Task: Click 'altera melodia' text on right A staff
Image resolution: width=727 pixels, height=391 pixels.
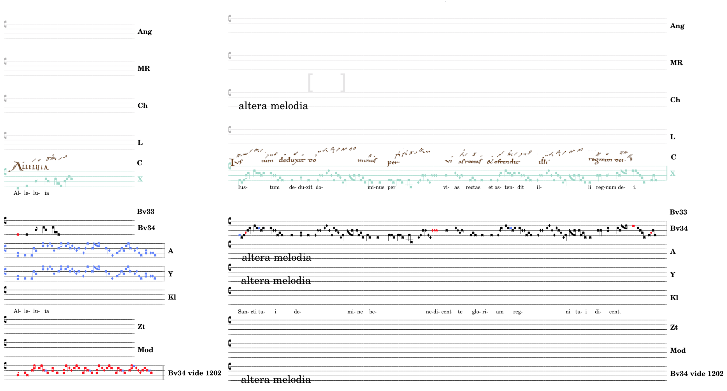Action: coord(276,257)
